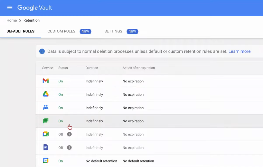Click the Gmail service icon
This screenshot has height=167, width=263.
pyautogui.click(x=45, y=81)
